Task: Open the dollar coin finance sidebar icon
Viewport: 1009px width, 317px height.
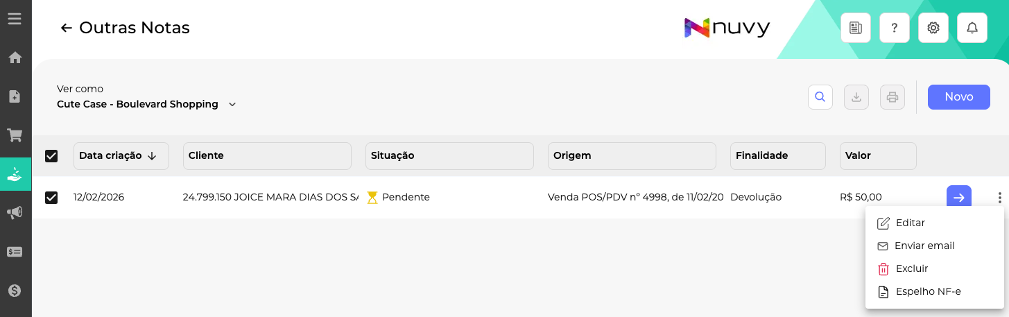Action: coord(15,291)
